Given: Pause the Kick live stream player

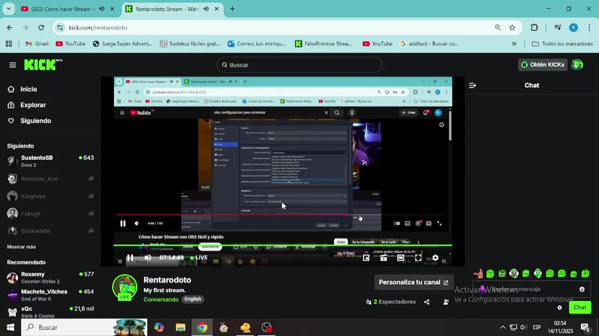Looking at the screenshot, I should tap(130, 258).
